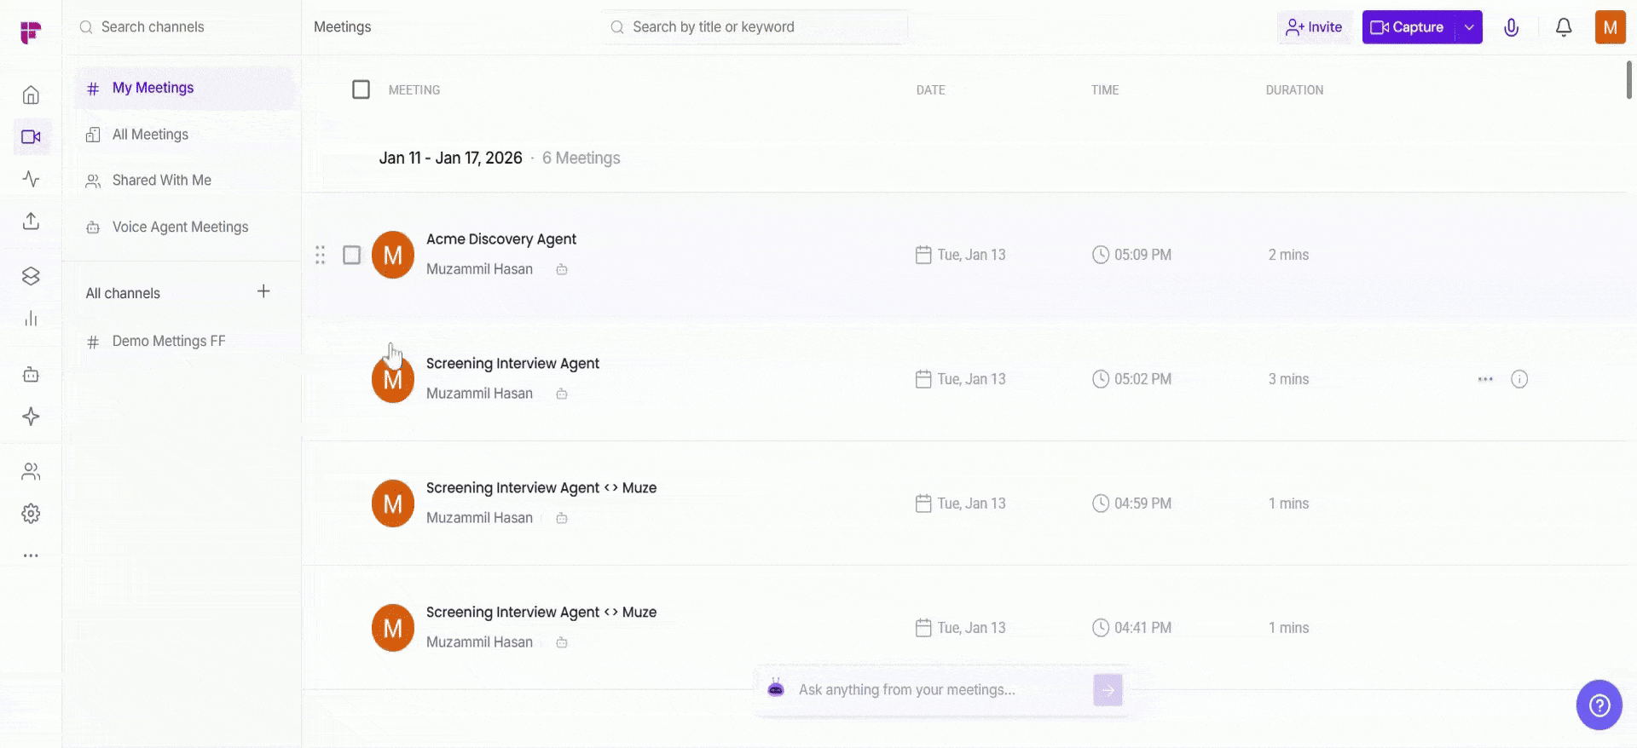Click the Capture button
Screen dimensions: 1637x748
point(1409,27)
